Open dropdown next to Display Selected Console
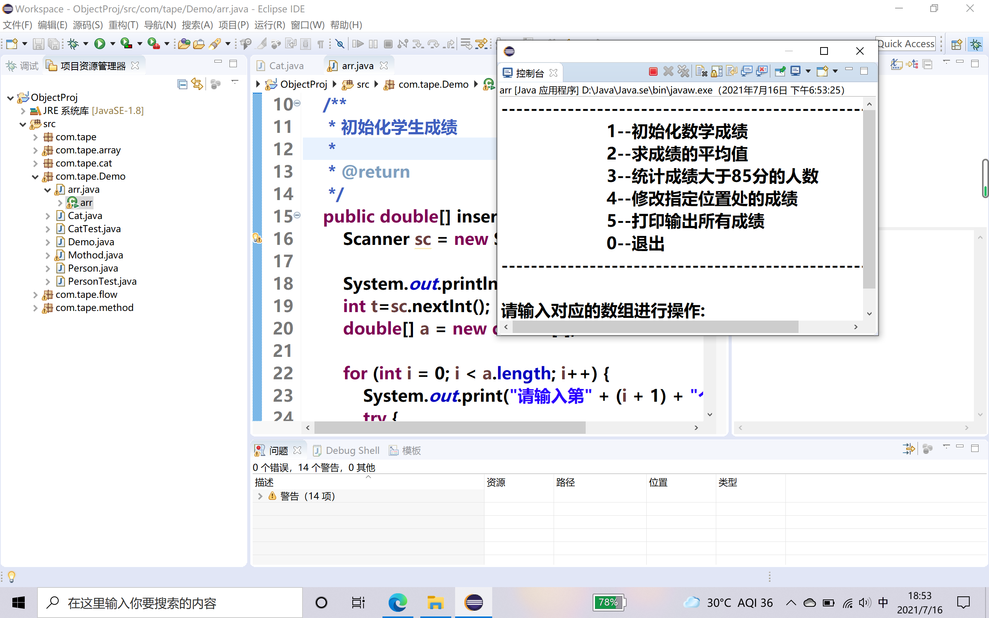Screen dimensions: 989x618 808,71
